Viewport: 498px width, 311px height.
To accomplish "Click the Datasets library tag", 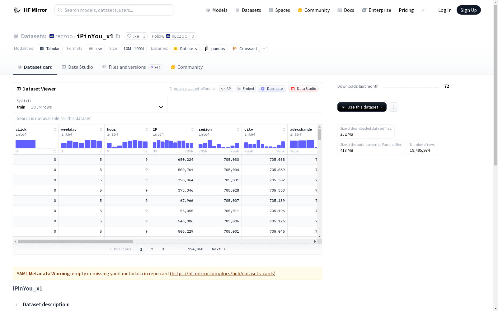I will (x=185, y=49).
